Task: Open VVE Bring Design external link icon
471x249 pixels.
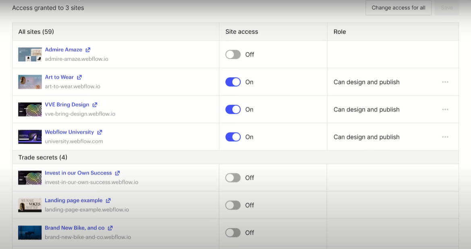Action: click(95, 105)
